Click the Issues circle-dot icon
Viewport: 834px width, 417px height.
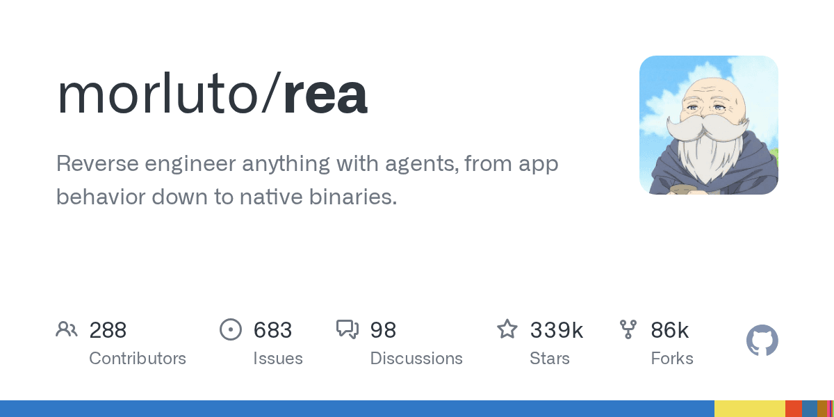(231, 329)
